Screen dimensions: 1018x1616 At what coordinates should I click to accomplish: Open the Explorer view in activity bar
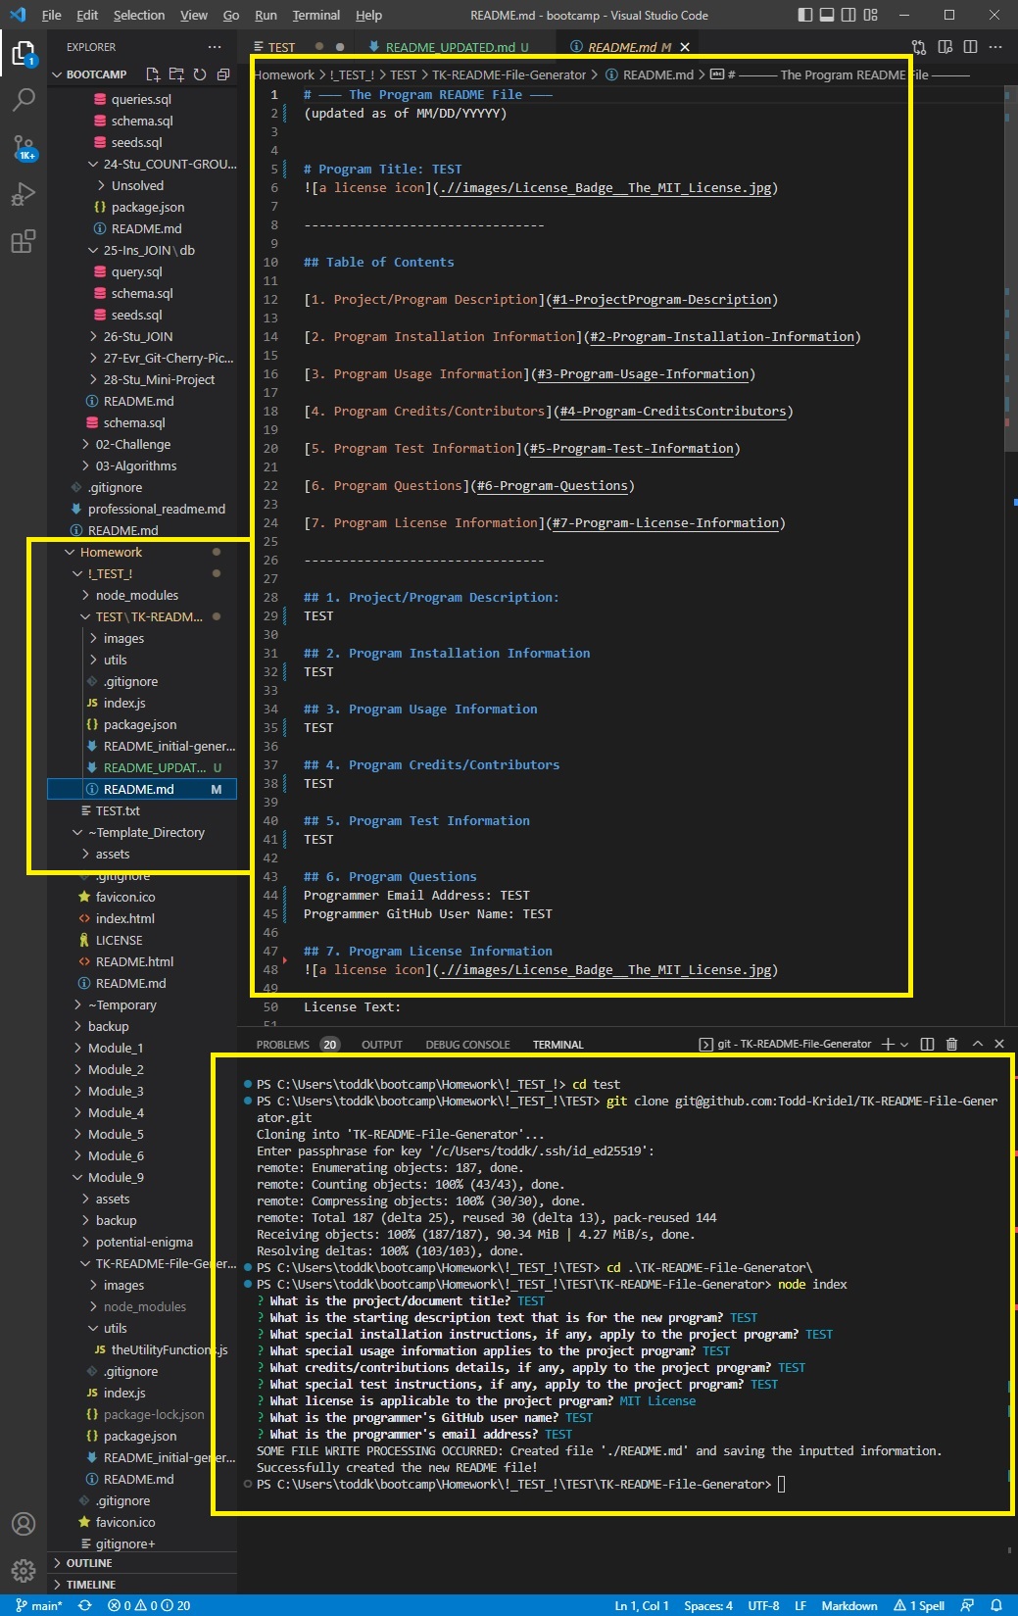24,54
